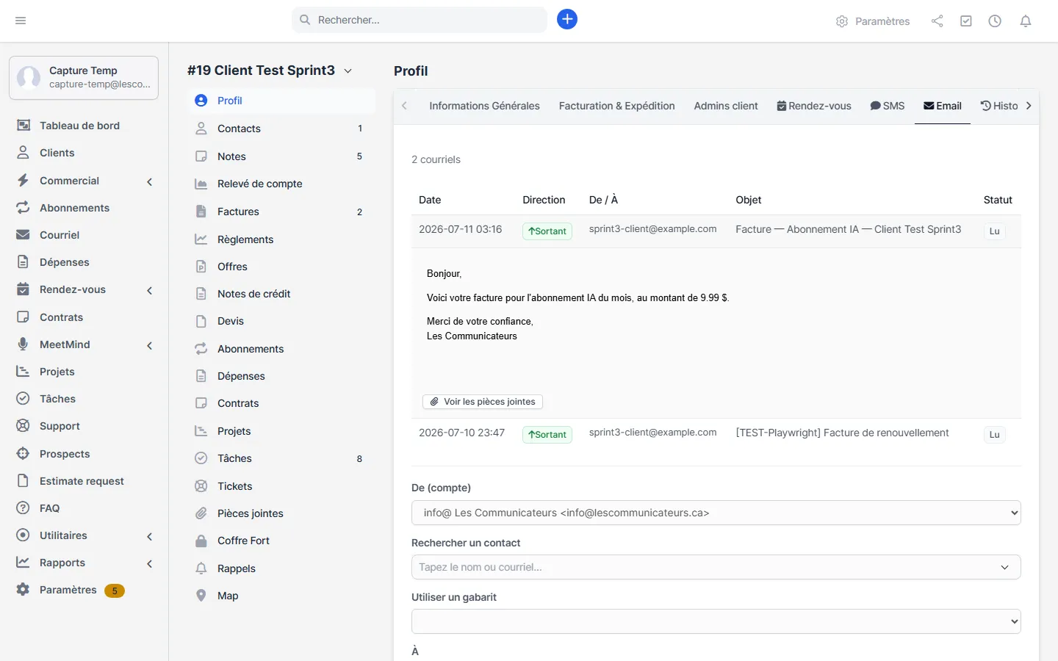Open the TEST-Playwright renewal email row
Screen dimensions: 1058x661
[x=716, y=434]
